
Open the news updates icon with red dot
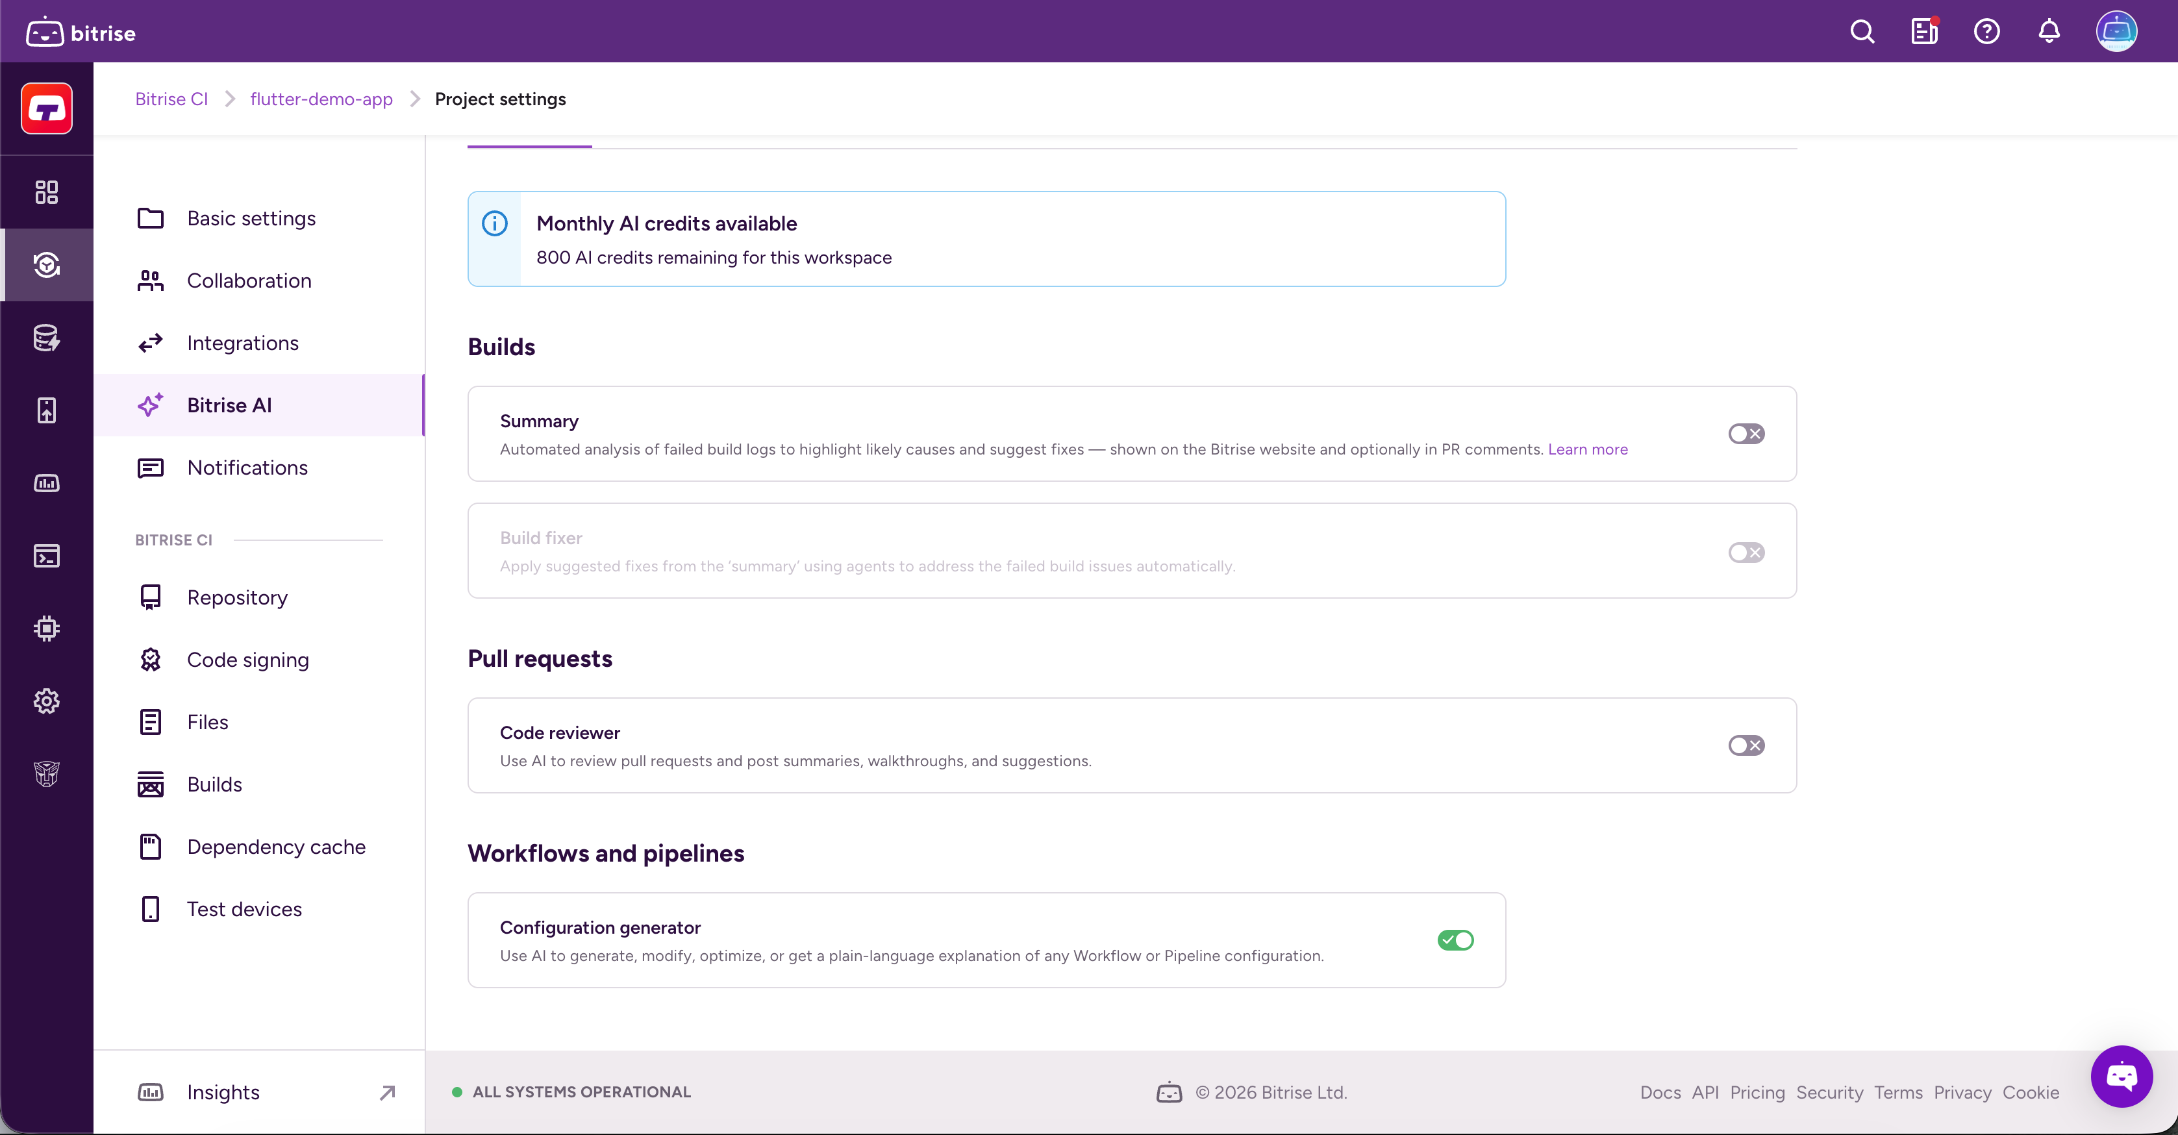click(1924, 32)
